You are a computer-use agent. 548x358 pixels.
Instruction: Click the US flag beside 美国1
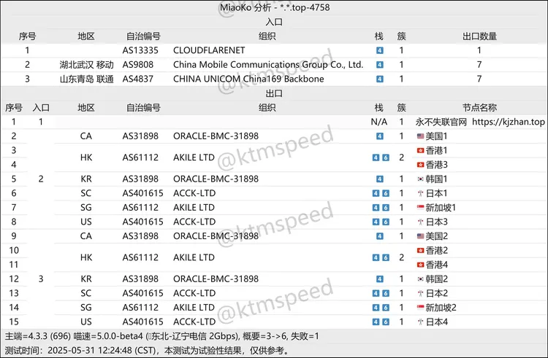point(419,136)
